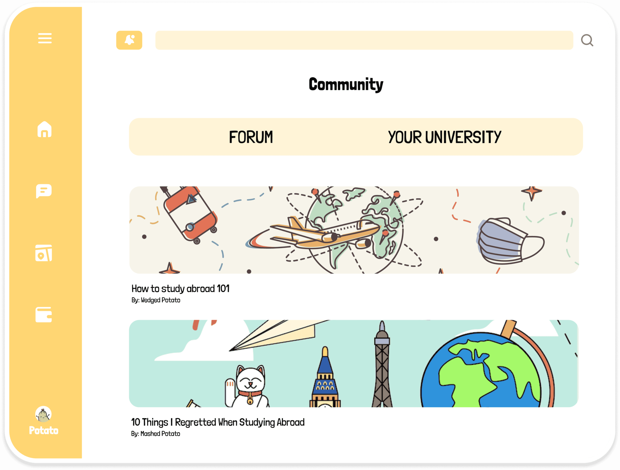The width and height of the screenshot is (620, 470).
Task: Open the Potato profile avatar
Action: 43,414
